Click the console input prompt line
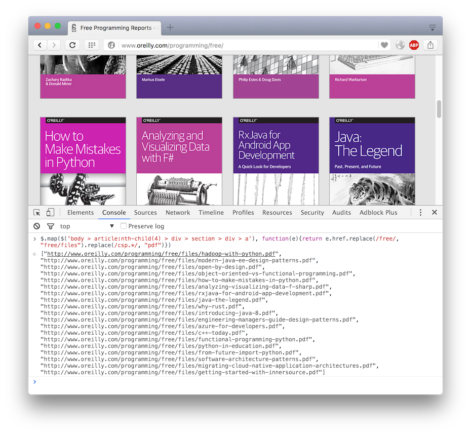 235,382
